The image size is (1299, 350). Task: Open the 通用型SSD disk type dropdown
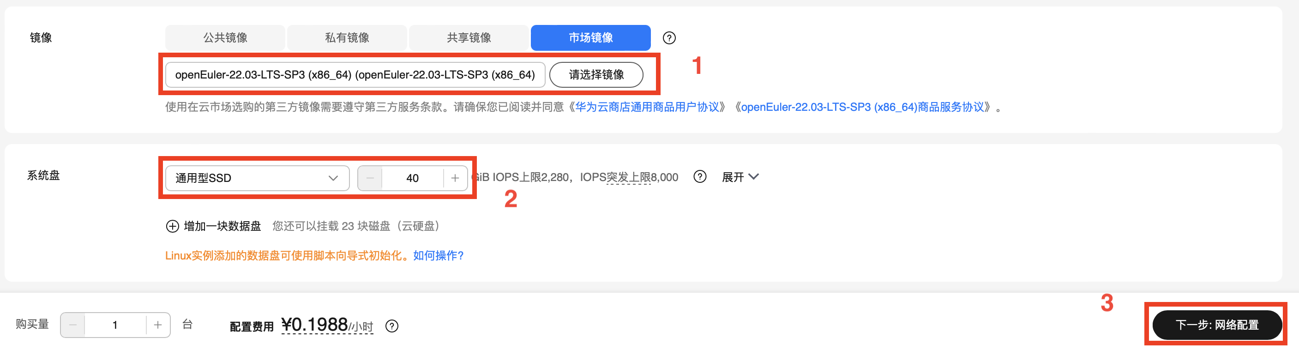pyautogui.click(x=257, y=178)
